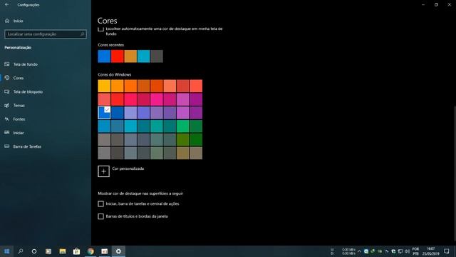Screen dimensions: 456x257
Task: Select Cores in the sidebar
Action: click(x=14, y=78)
